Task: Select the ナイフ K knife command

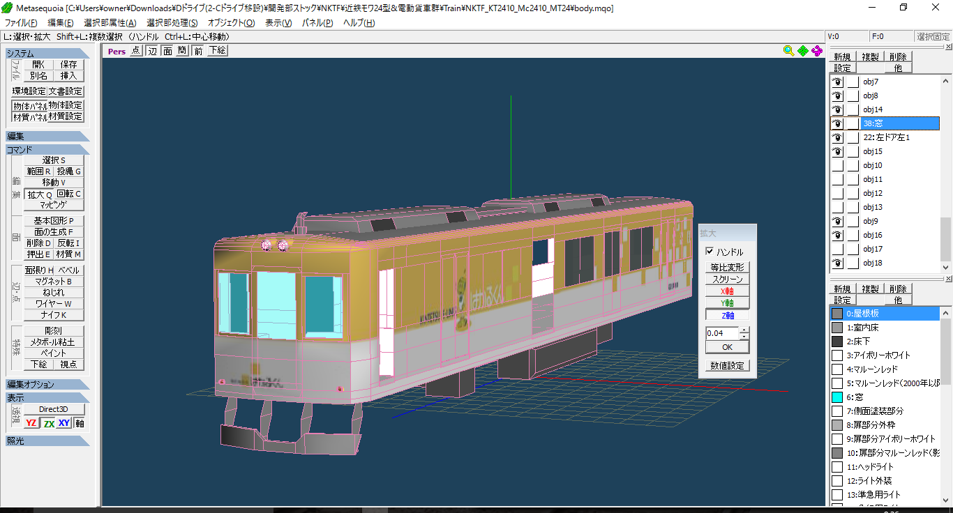Action: tap(54, 315)
